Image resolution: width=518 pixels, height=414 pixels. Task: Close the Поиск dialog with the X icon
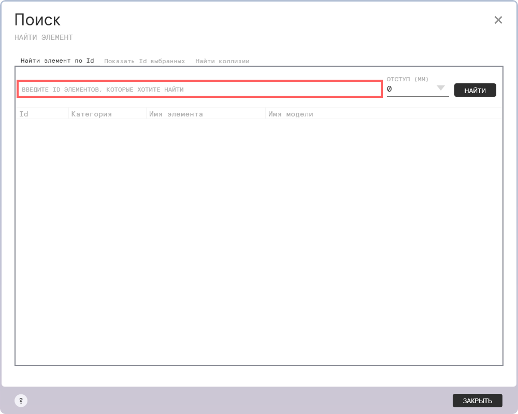point(498,20)
